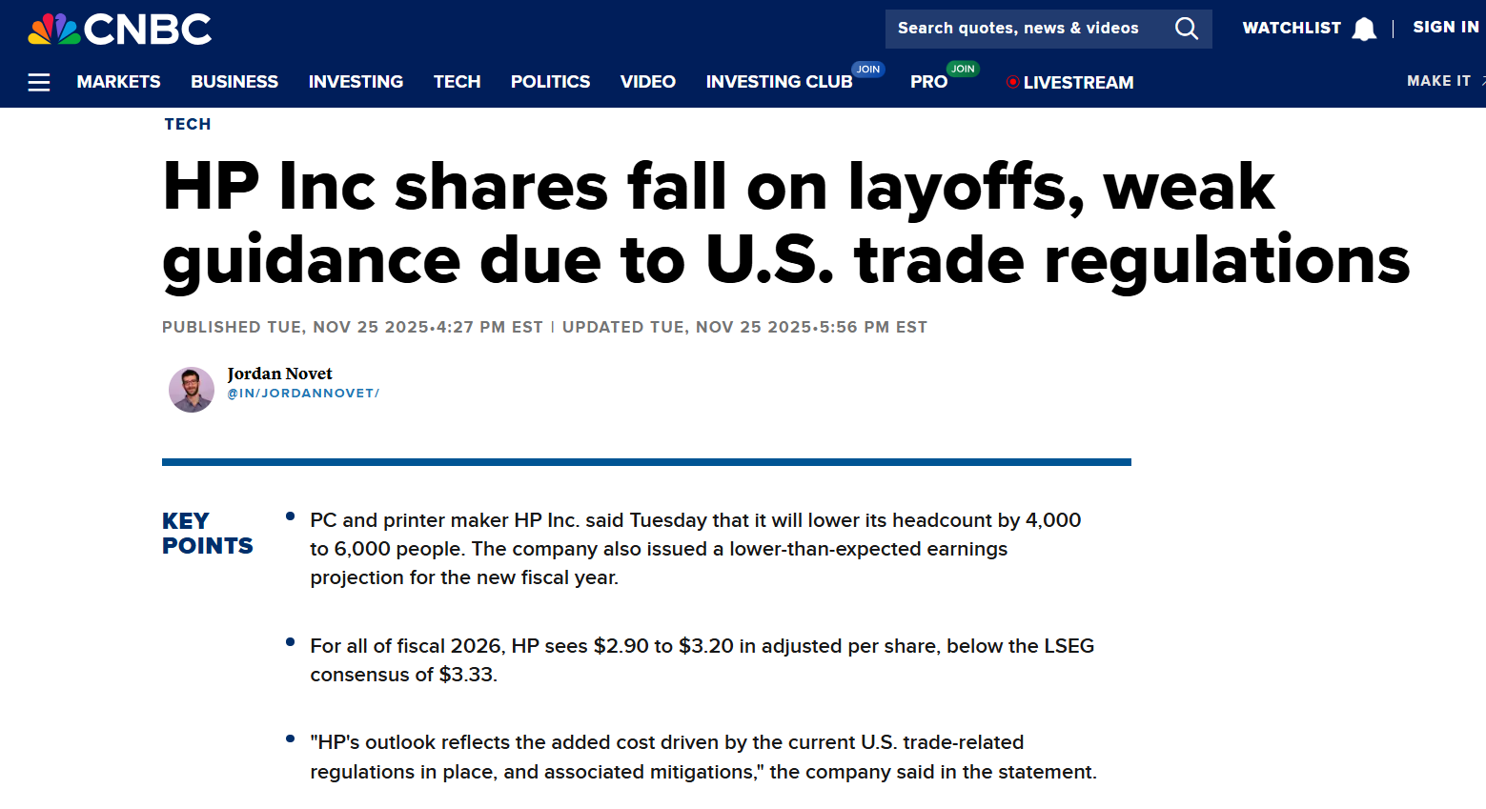Image resolution: width=1486 pixels, height=809 pixels.
Task: Open the Business menu
Action: 234,82
